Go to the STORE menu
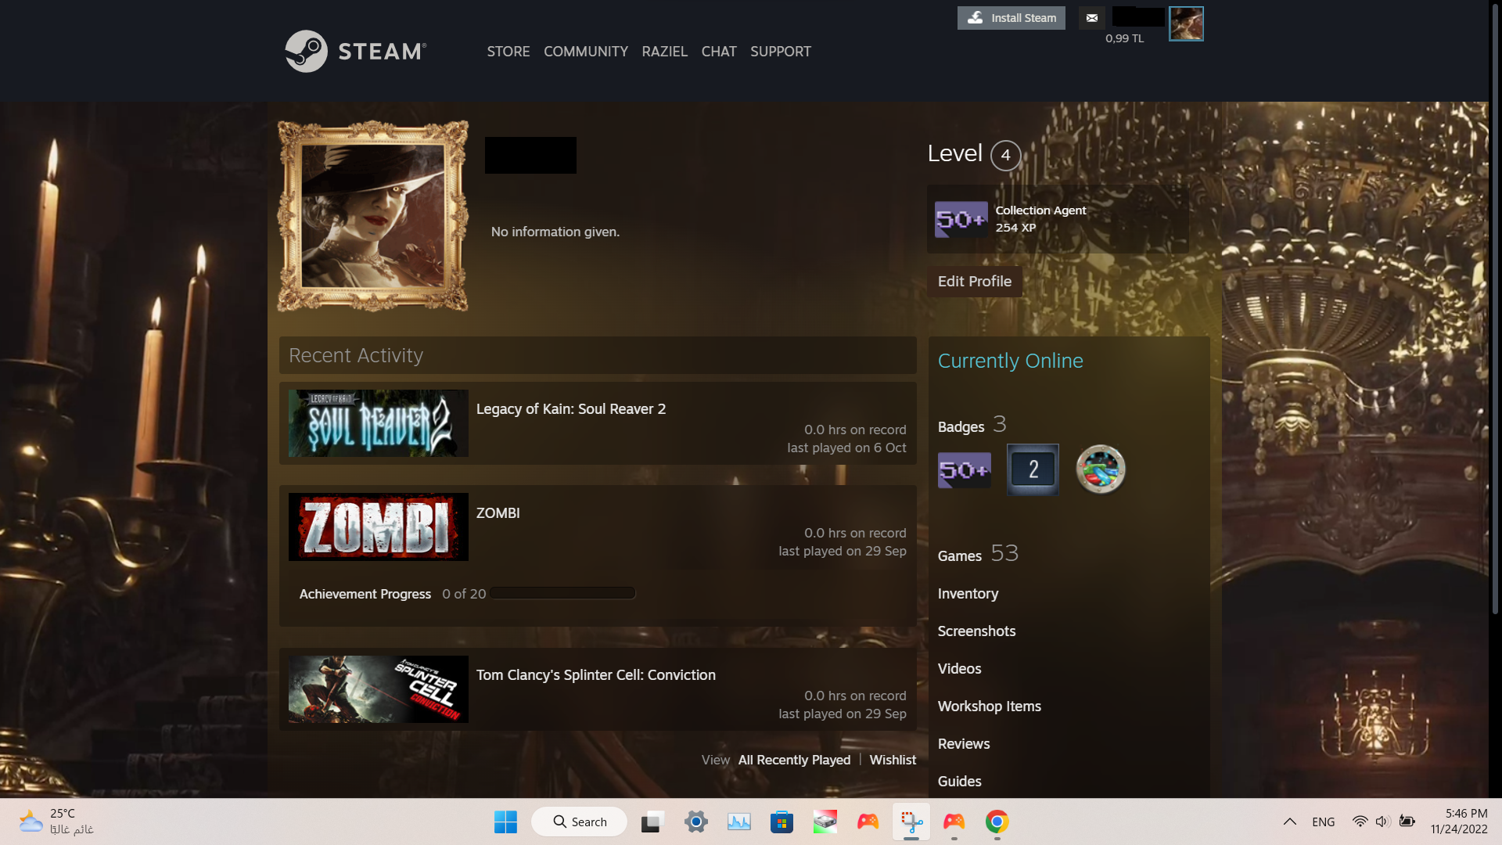1502x845 pixels. tap(508, 52)
